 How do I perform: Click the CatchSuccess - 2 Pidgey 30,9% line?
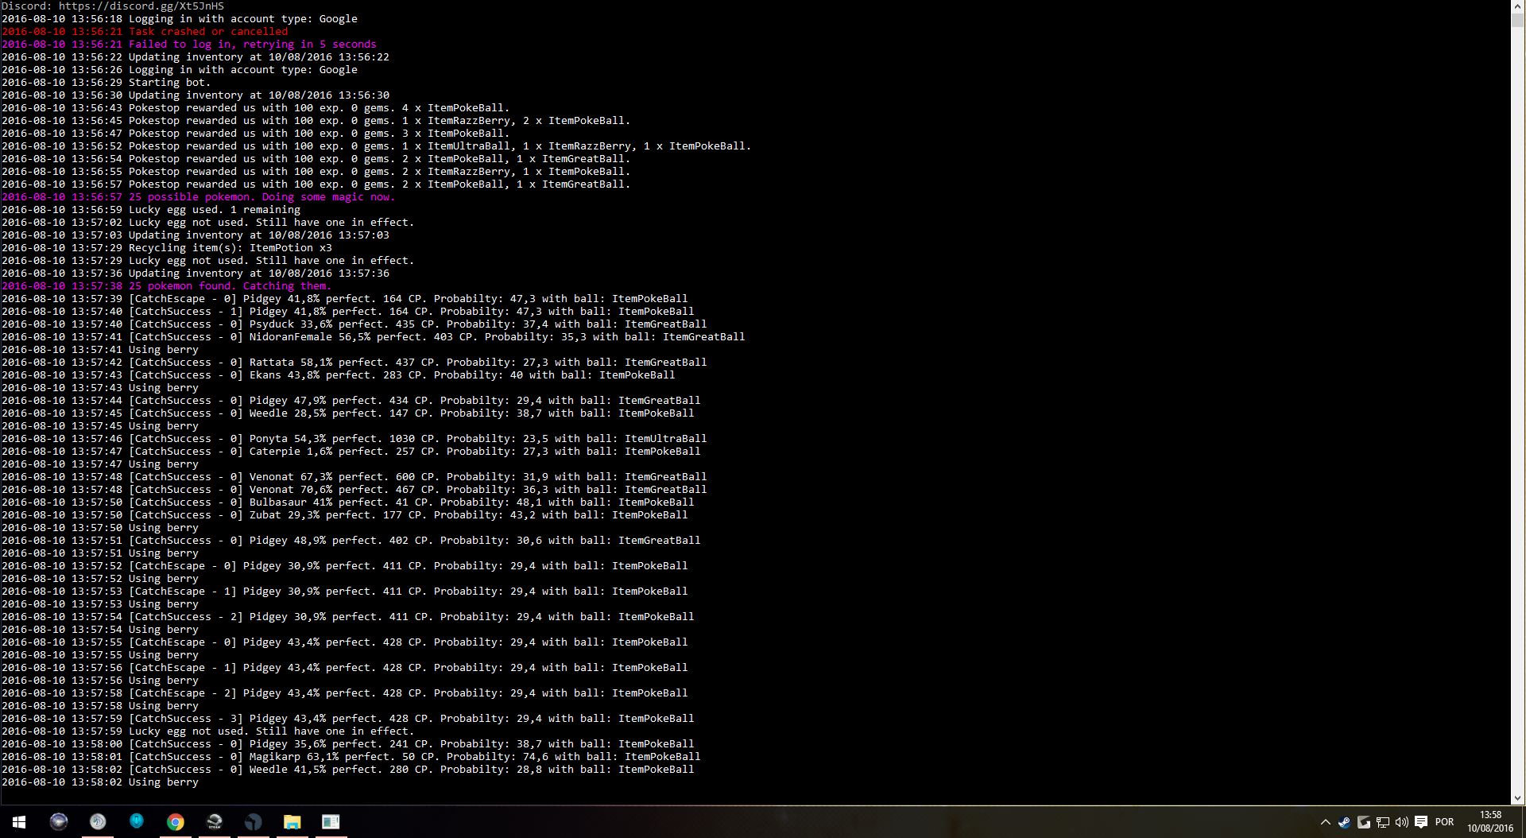click(348, 617)
